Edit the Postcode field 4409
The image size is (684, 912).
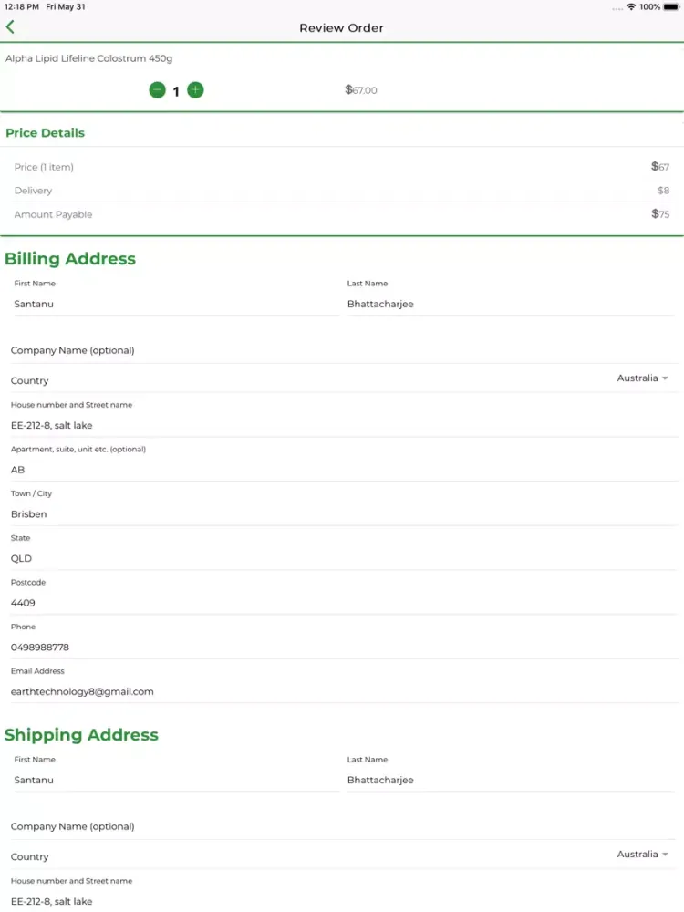[342, 603]
